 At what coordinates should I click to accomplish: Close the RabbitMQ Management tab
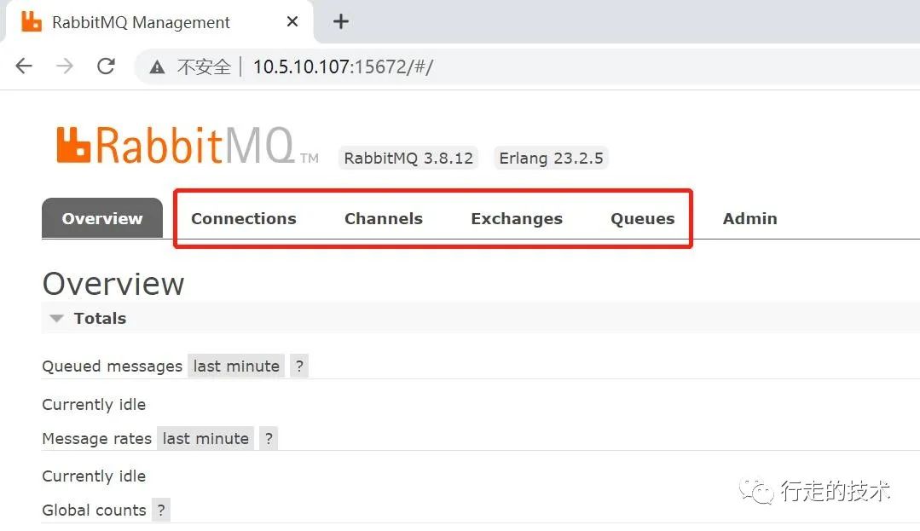click(x=292, y=22)
